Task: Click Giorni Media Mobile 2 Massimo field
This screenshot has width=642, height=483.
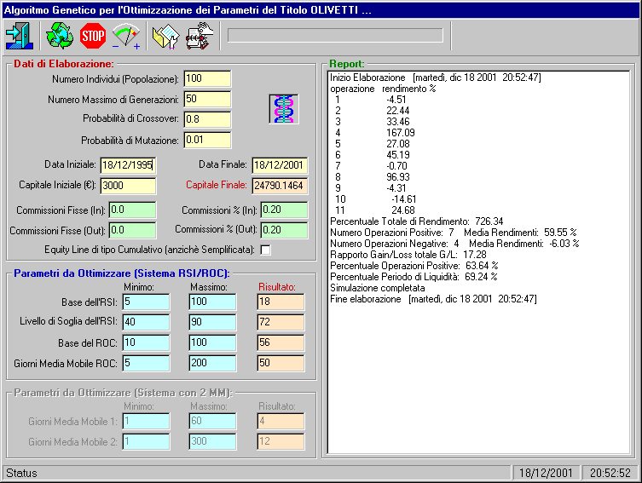Action: click(x=212, y=442)
